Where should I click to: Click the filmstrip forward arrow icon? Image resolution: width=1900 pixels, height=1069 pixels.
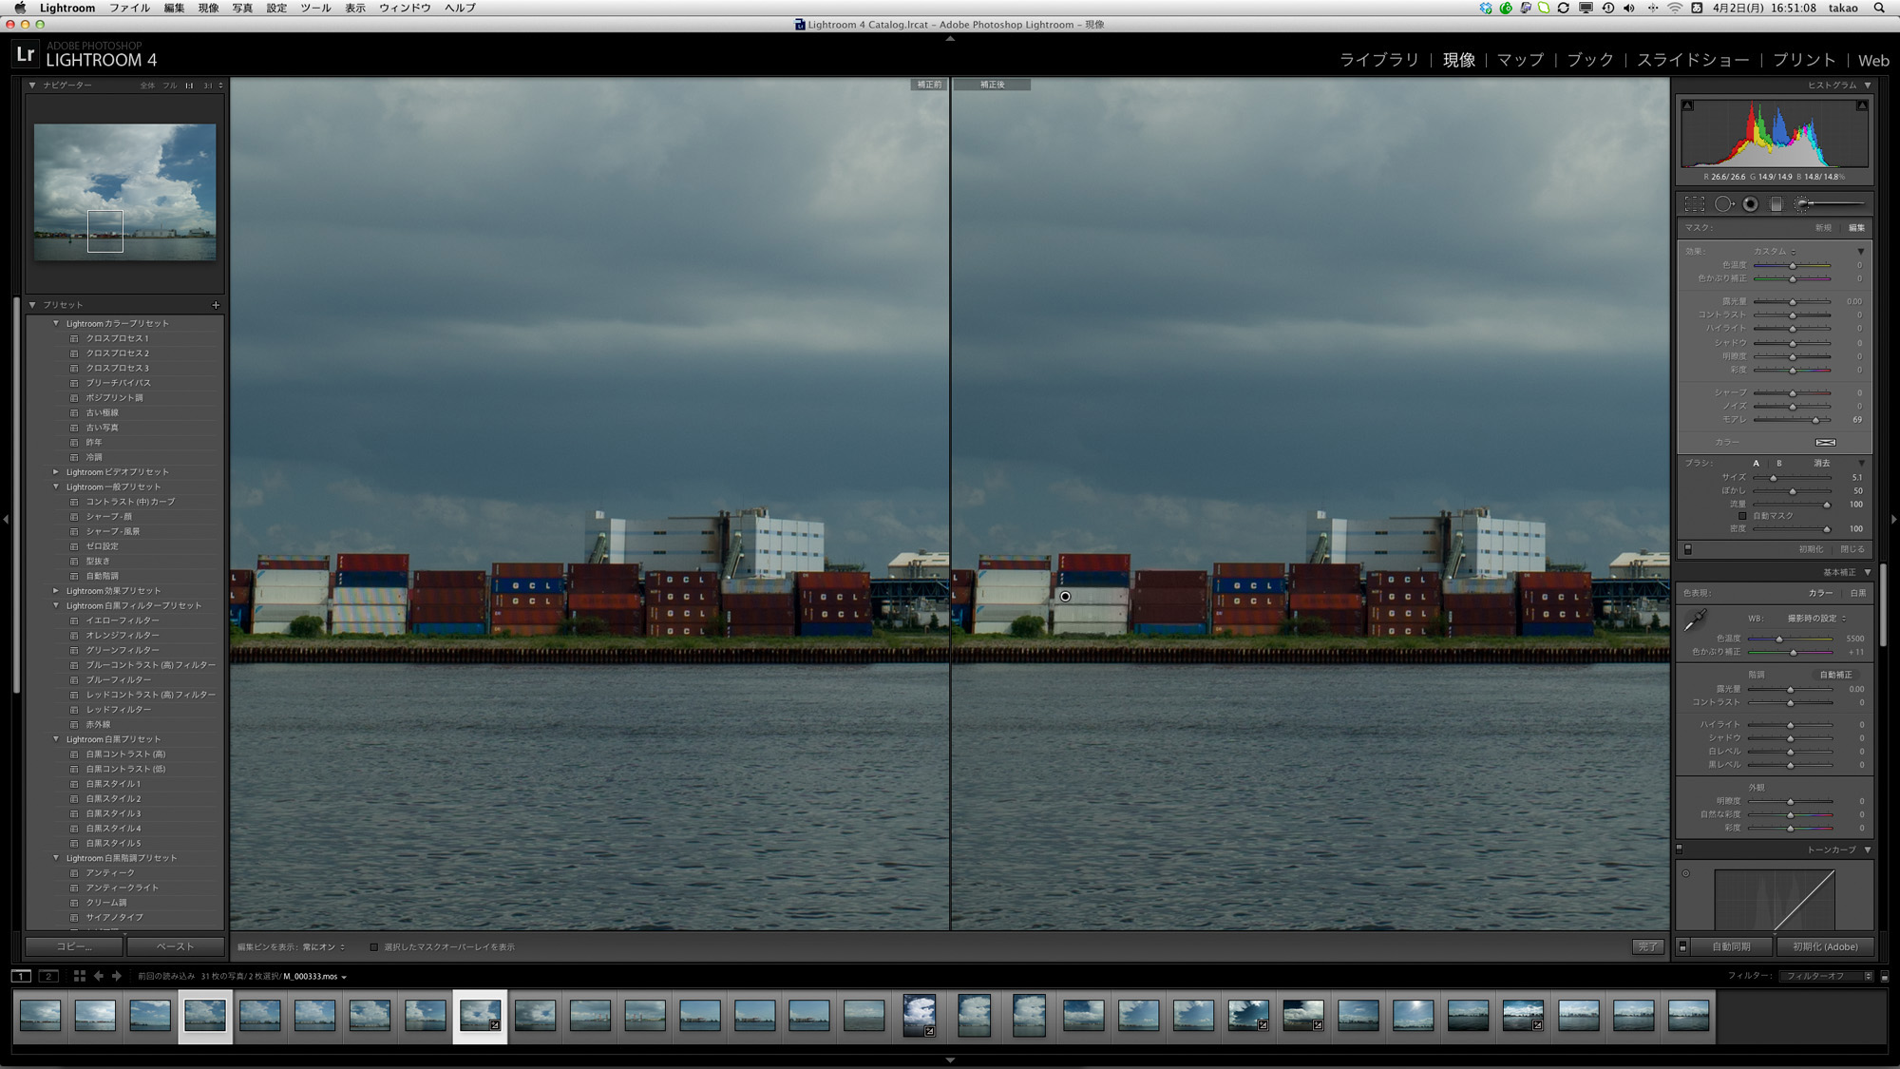click(117, 976)
